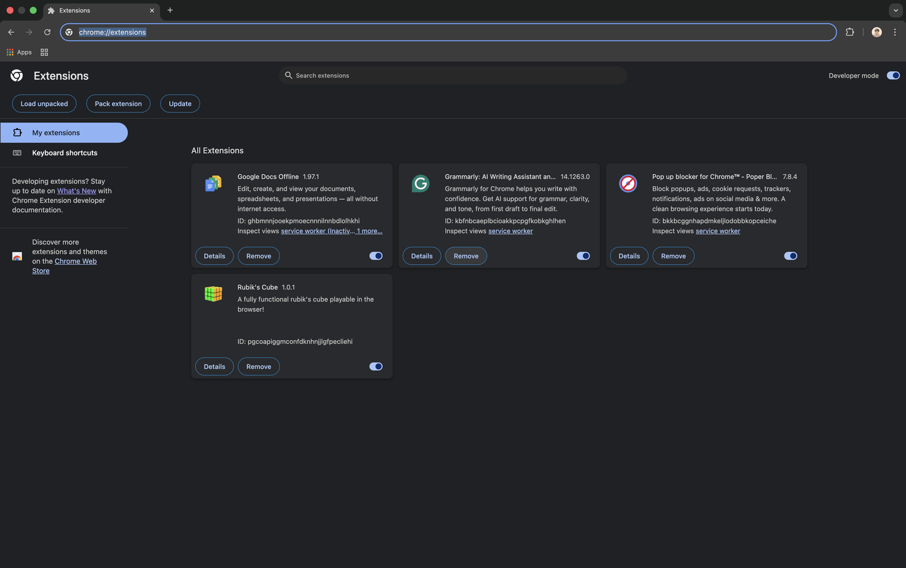The height and width of the screenshot is (568, 906).
Task: Click the Chrome logo beside Extensions title
Action: point(17,76)
